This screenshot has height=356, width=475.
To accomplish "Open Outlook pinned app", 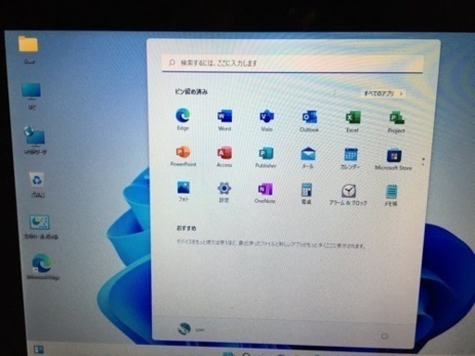I will 309,121.
